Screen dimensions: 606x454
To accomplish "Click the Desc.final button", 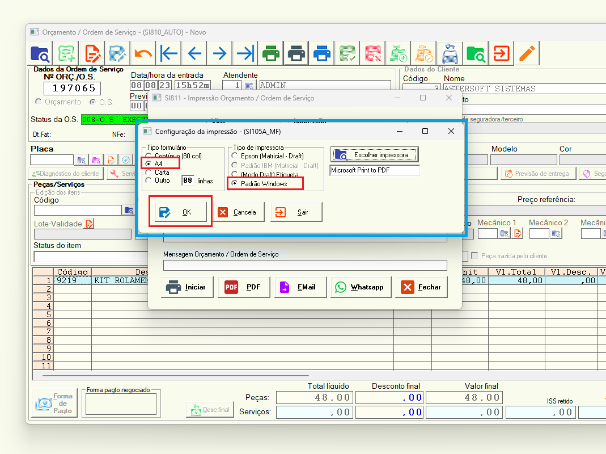I will point(210,410).
